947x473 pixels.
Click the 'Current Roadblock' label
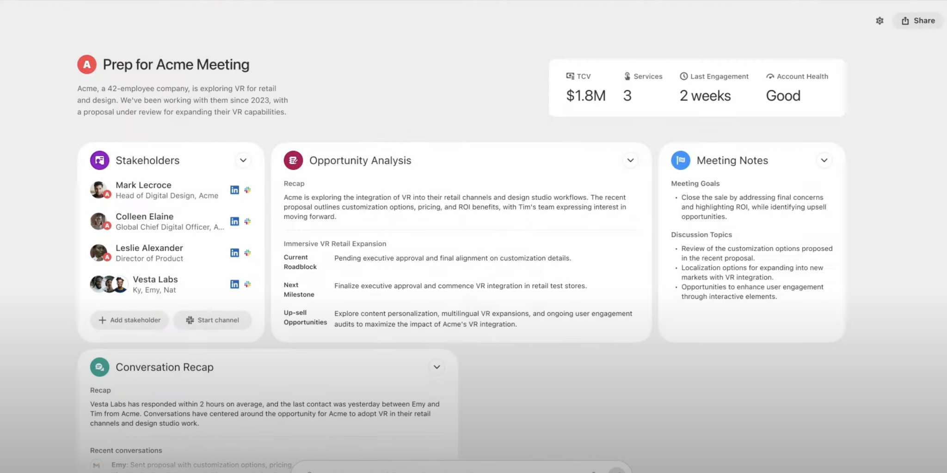point(300,262)
